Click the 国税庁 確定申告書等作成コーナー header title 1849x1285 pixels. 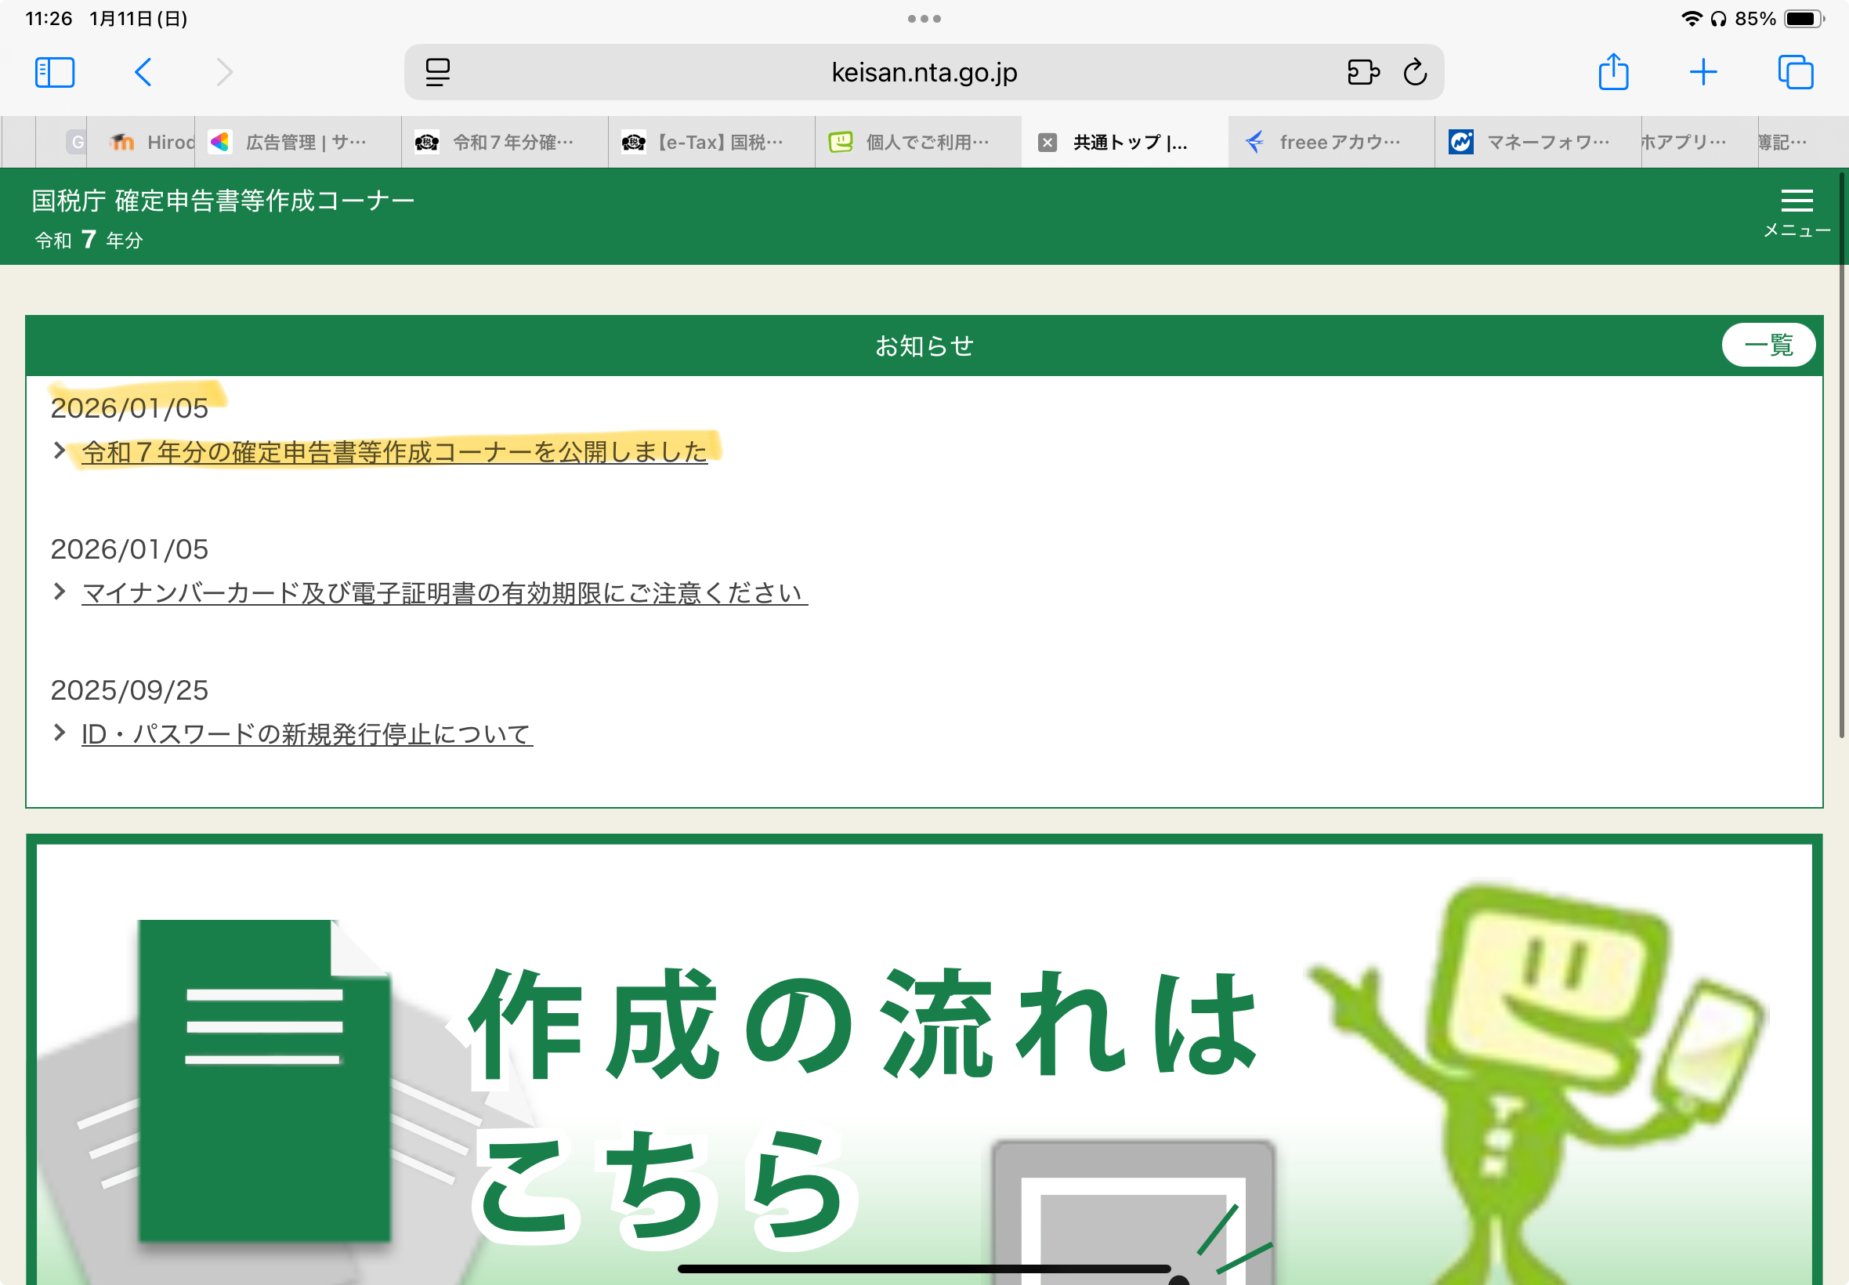click(x=223, y=201)
